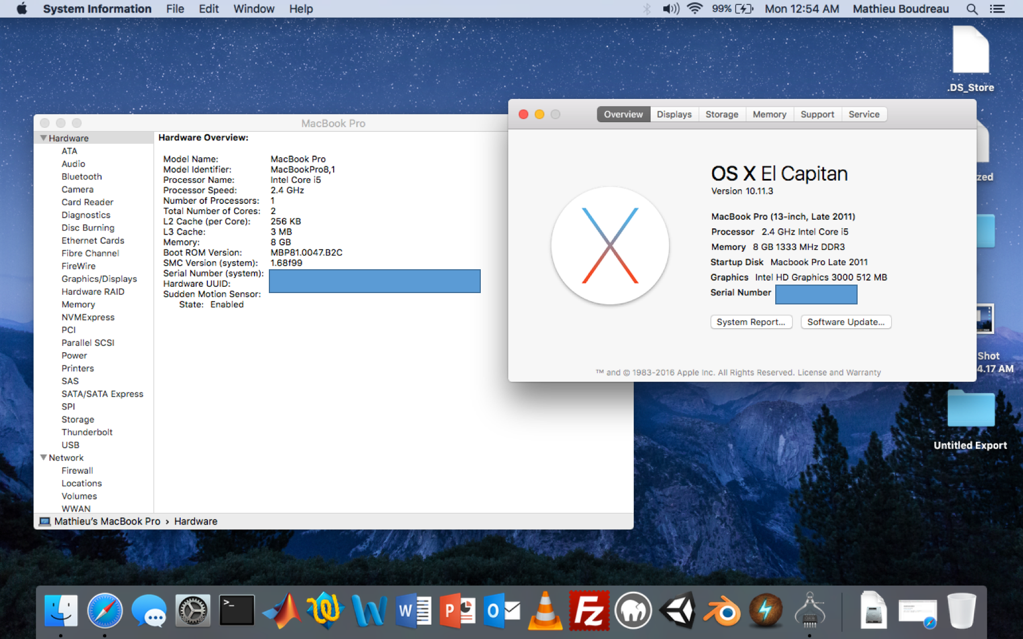Click the Software Update... button
Viewport: 1023px width, 639px height.
point(846,322)
